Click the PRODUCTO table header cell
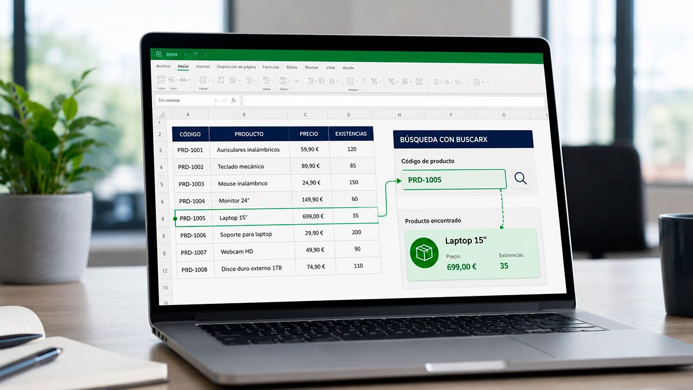Image resolution: width=693 pixels, height=390 pixels. pos(249,134)
